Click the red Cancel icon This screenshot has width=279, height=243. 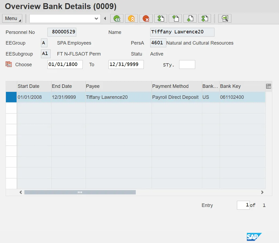(x=146, y=18)
